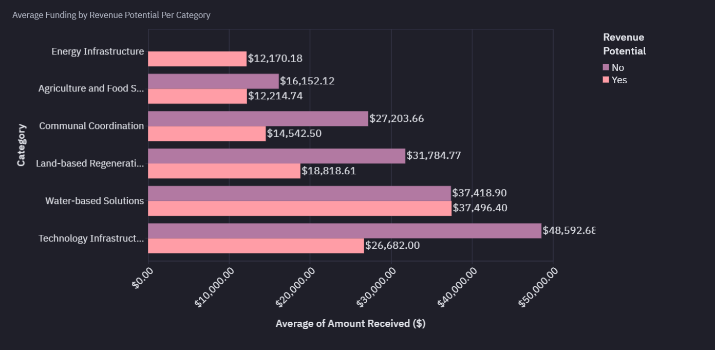Click the 'Energy Infrastructure' category label
The width and height of the screenshot is (715, 350).
[x=98, y=51]
